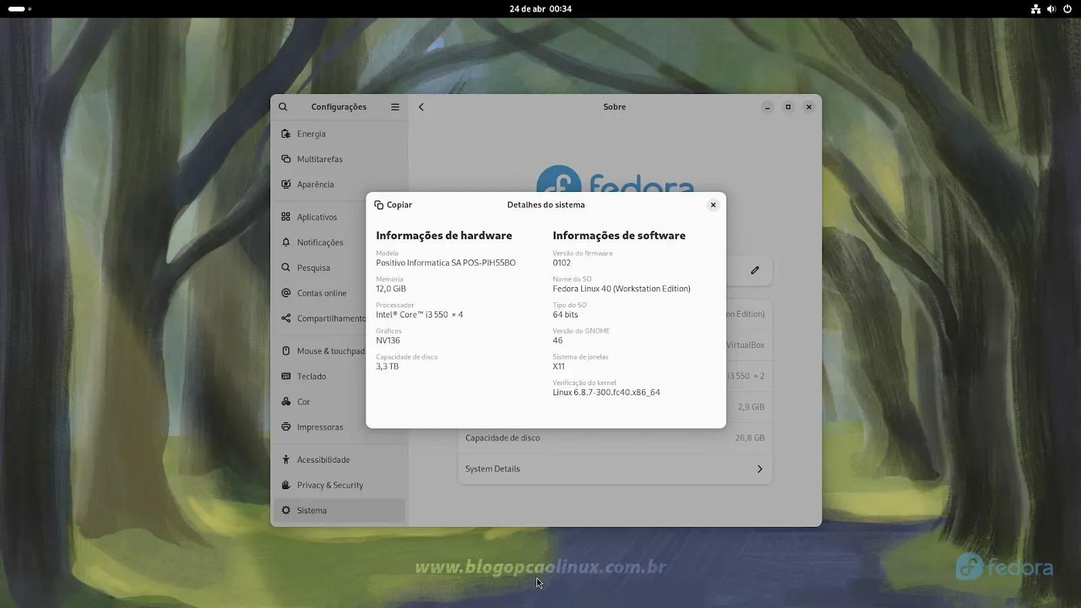Click the Capacidade de disco row in Sobre
The image size is (1081, 608).
pyautogui.click(x=615, y=438)
